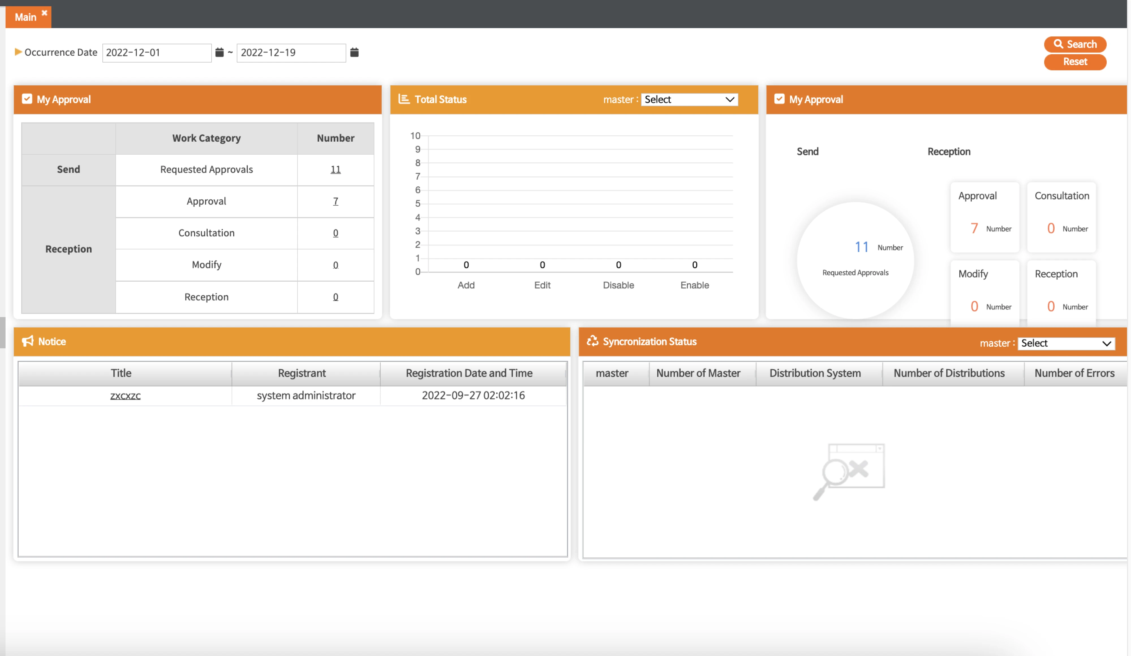Open the Reception Approval count link 7
Viewport: 1131px width, 656px height.
pyautogui.click(x=335, y=201)
